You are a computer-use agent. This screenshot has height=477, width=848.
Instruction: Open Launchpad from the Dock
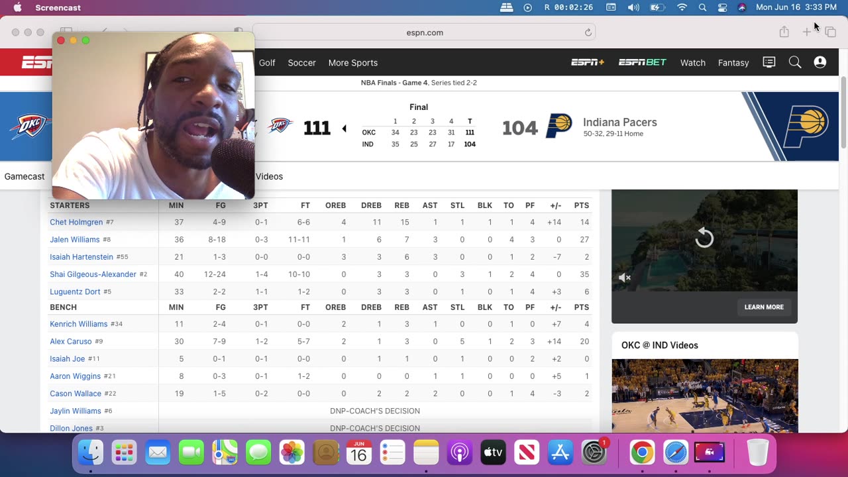(x=124, y=452)
